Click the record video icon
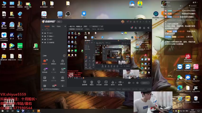This screenshot has width=202, height=113. (x=129, y=83)
